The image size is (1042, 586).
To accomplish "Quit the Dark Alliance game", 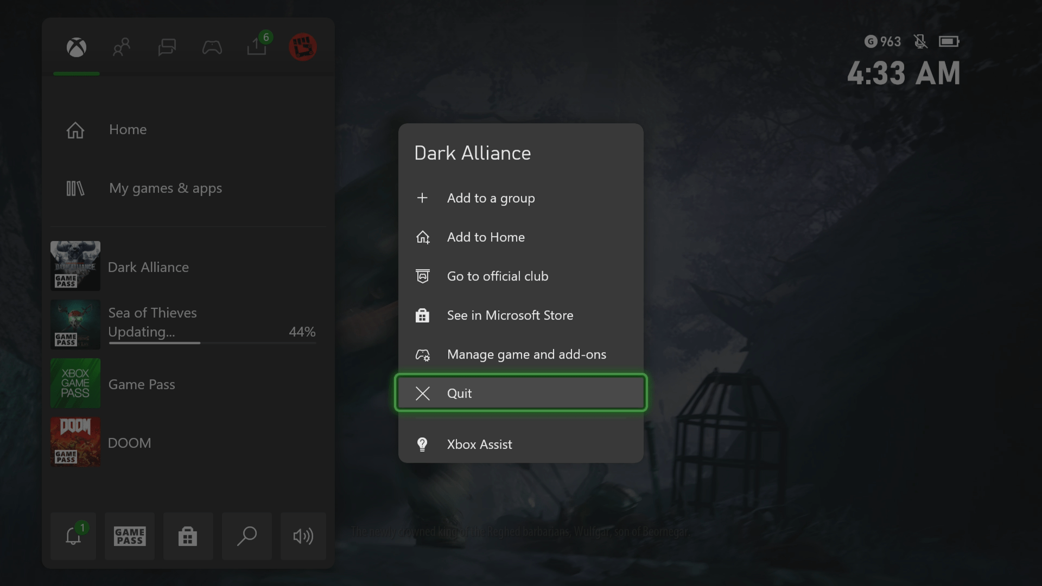I will click(520, 393).
